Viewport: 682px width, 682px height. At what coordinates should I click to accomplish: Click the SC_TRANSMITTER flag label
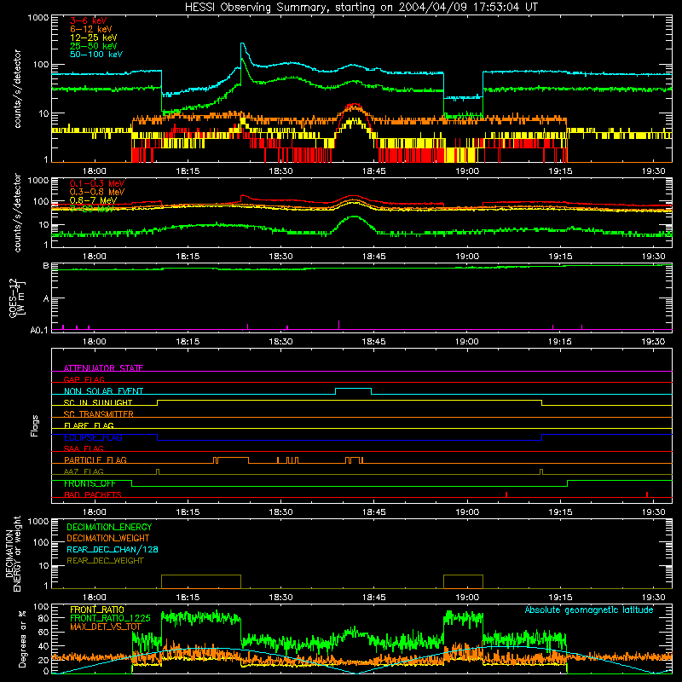98,413
